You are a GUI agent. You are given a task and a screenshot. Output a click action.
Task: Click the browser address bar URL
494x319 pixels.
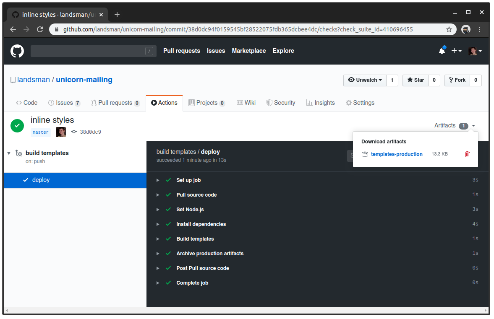point(238,30)
